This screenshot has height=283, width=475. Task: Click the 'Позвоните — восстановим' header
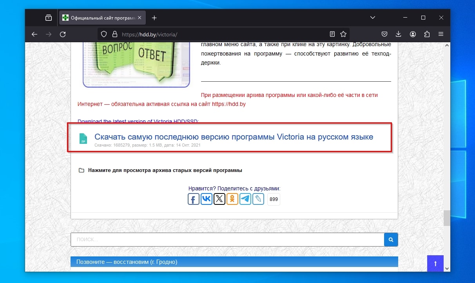pos(234,262)
